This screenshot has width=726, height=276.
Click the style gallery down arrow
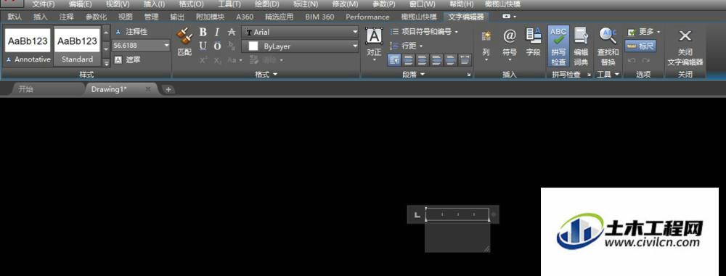click(106, 48)
